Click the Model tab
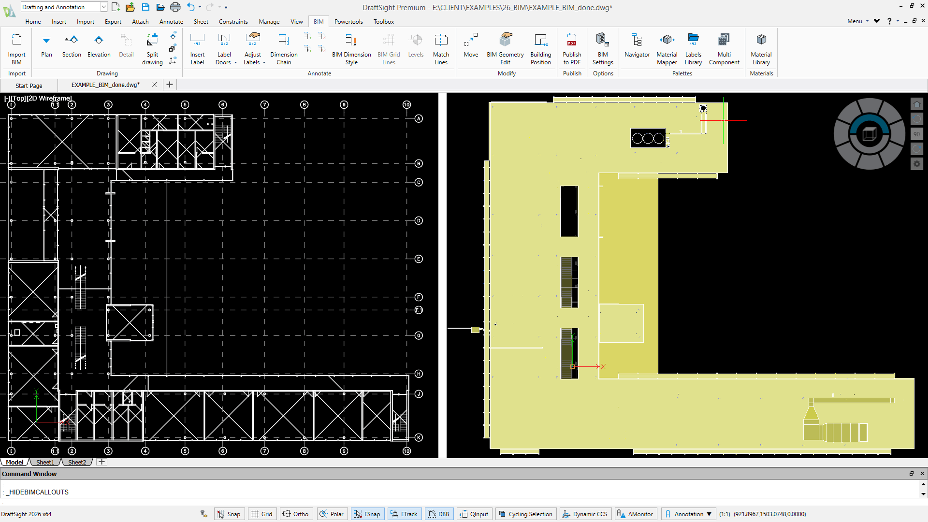 [x=14, y=462]
